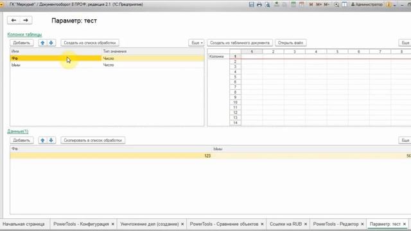
Task: Close the Уничтожение дел (создание) tab
Action: [182, 224]
